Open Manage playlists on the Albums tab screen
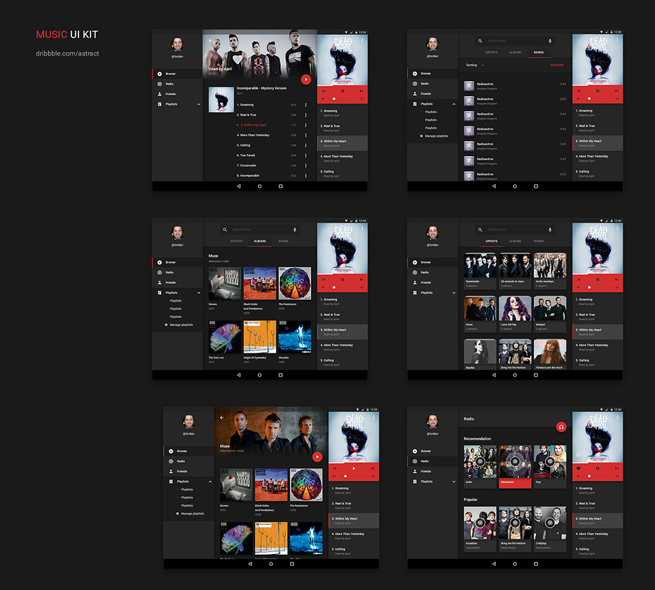655x590 pixels. click(179, 325)
